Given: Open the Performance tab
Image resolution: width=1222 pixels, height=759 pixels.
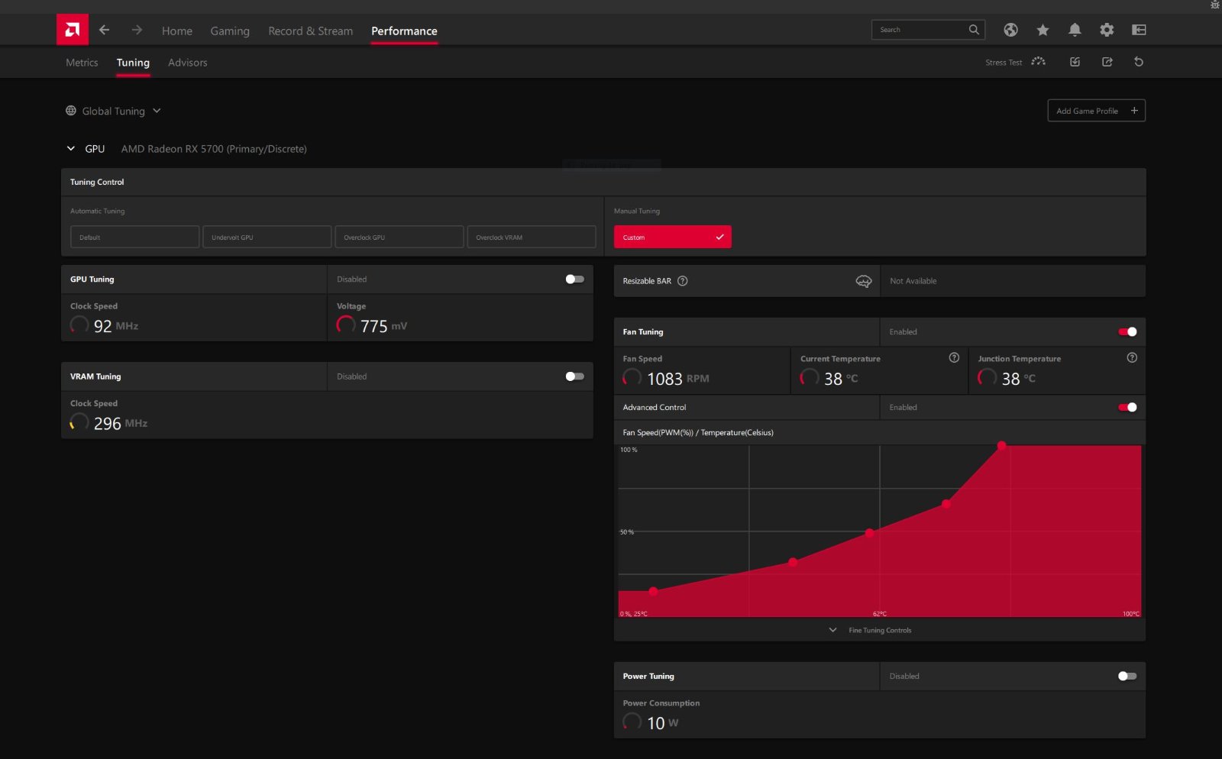Looking at the screenshot, I should click(x=404, y=31).
